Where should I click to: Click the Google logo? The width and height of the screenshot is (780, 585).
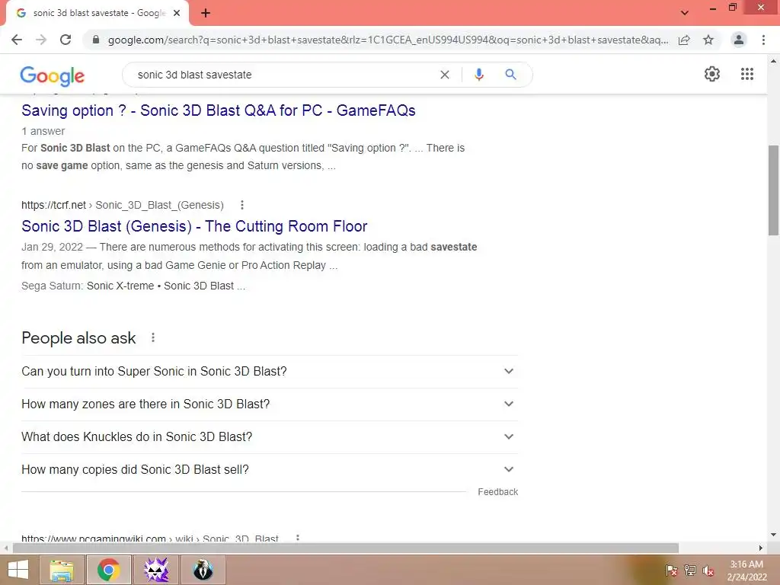tap(53, 76)
